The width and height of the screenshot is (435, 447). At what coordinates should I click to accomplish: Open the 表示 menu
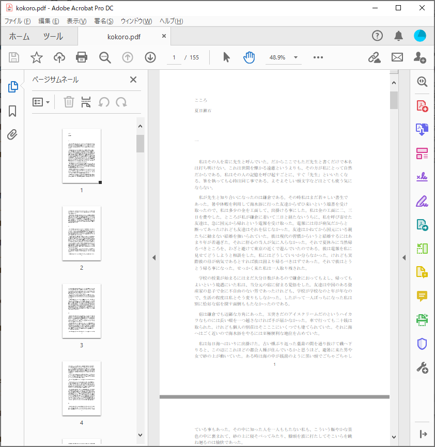76,21
